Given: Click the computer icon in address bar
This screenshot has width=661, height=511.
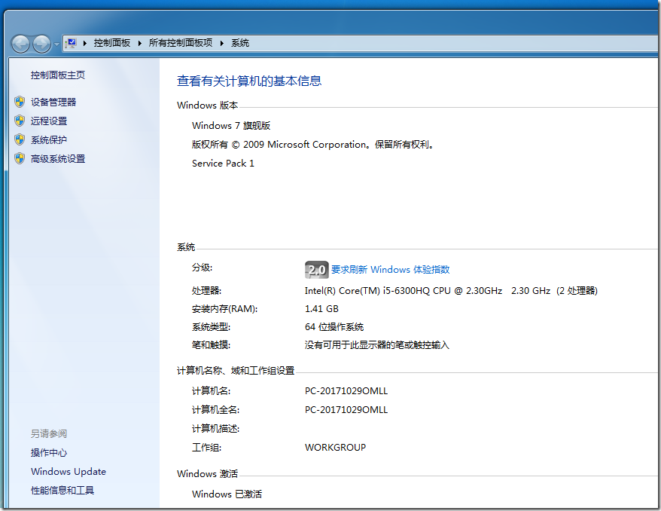Looking at the screenshot, I should pyautogui.click(x=71, y=43).
